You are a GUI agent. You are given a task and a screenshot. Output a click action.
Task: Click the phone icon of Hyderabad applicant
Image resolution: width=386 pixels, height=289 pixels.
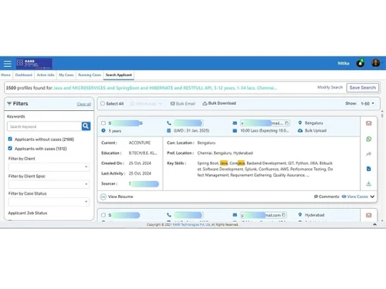[x=169, y=215]
